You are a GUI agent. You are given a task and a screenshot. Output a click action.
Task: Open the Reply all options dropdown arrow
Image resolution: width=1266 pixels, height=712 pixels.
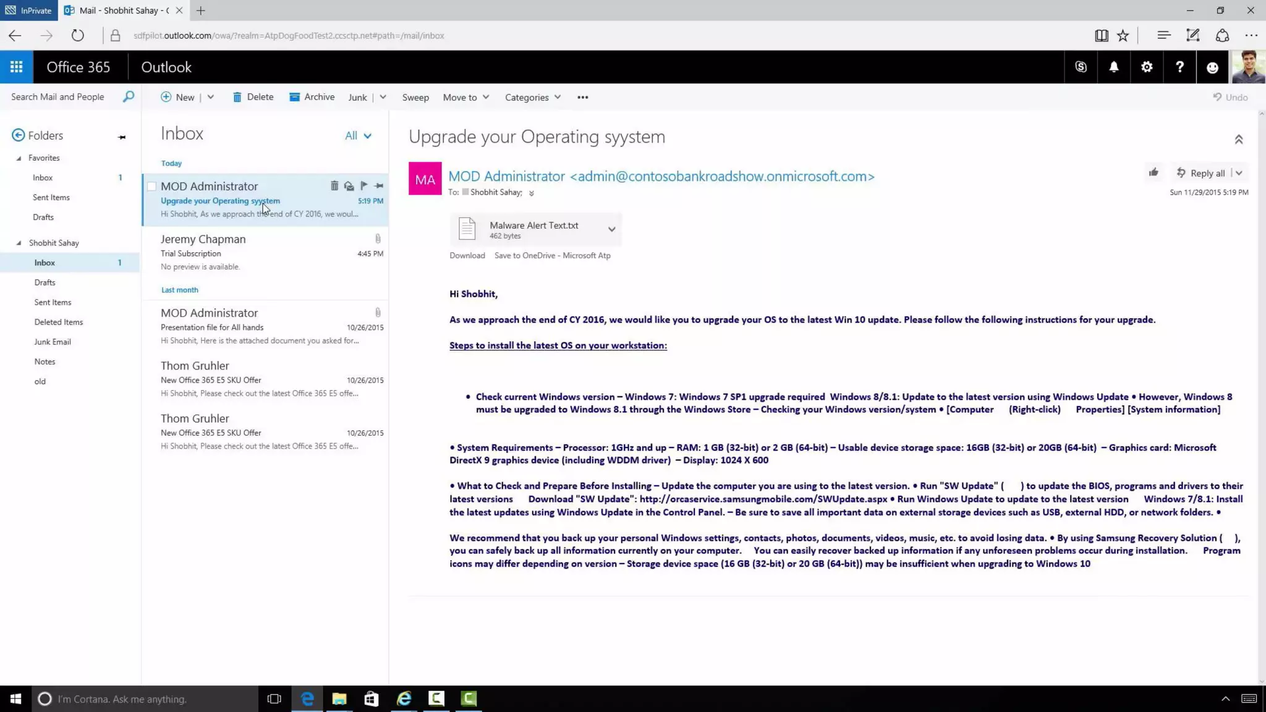coord(1239,173)
